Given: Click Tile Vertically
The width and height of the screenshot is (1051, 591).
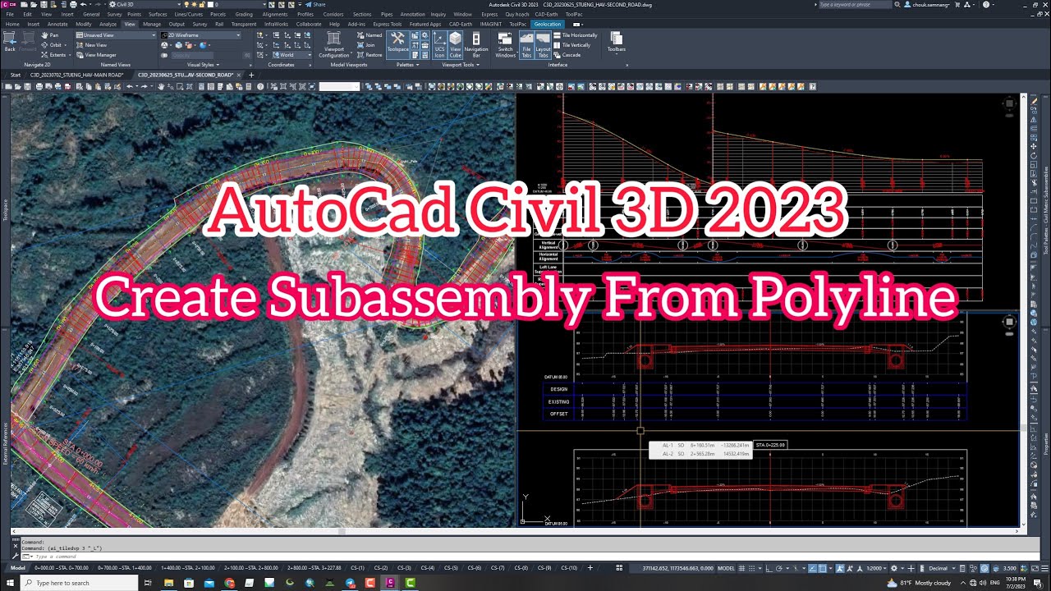Looking at the screenshot, I should [573, 45].
